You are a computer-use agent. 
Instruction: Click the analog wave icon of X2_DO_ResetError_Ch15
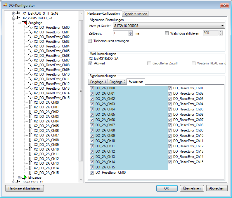[x=30, y=98]
